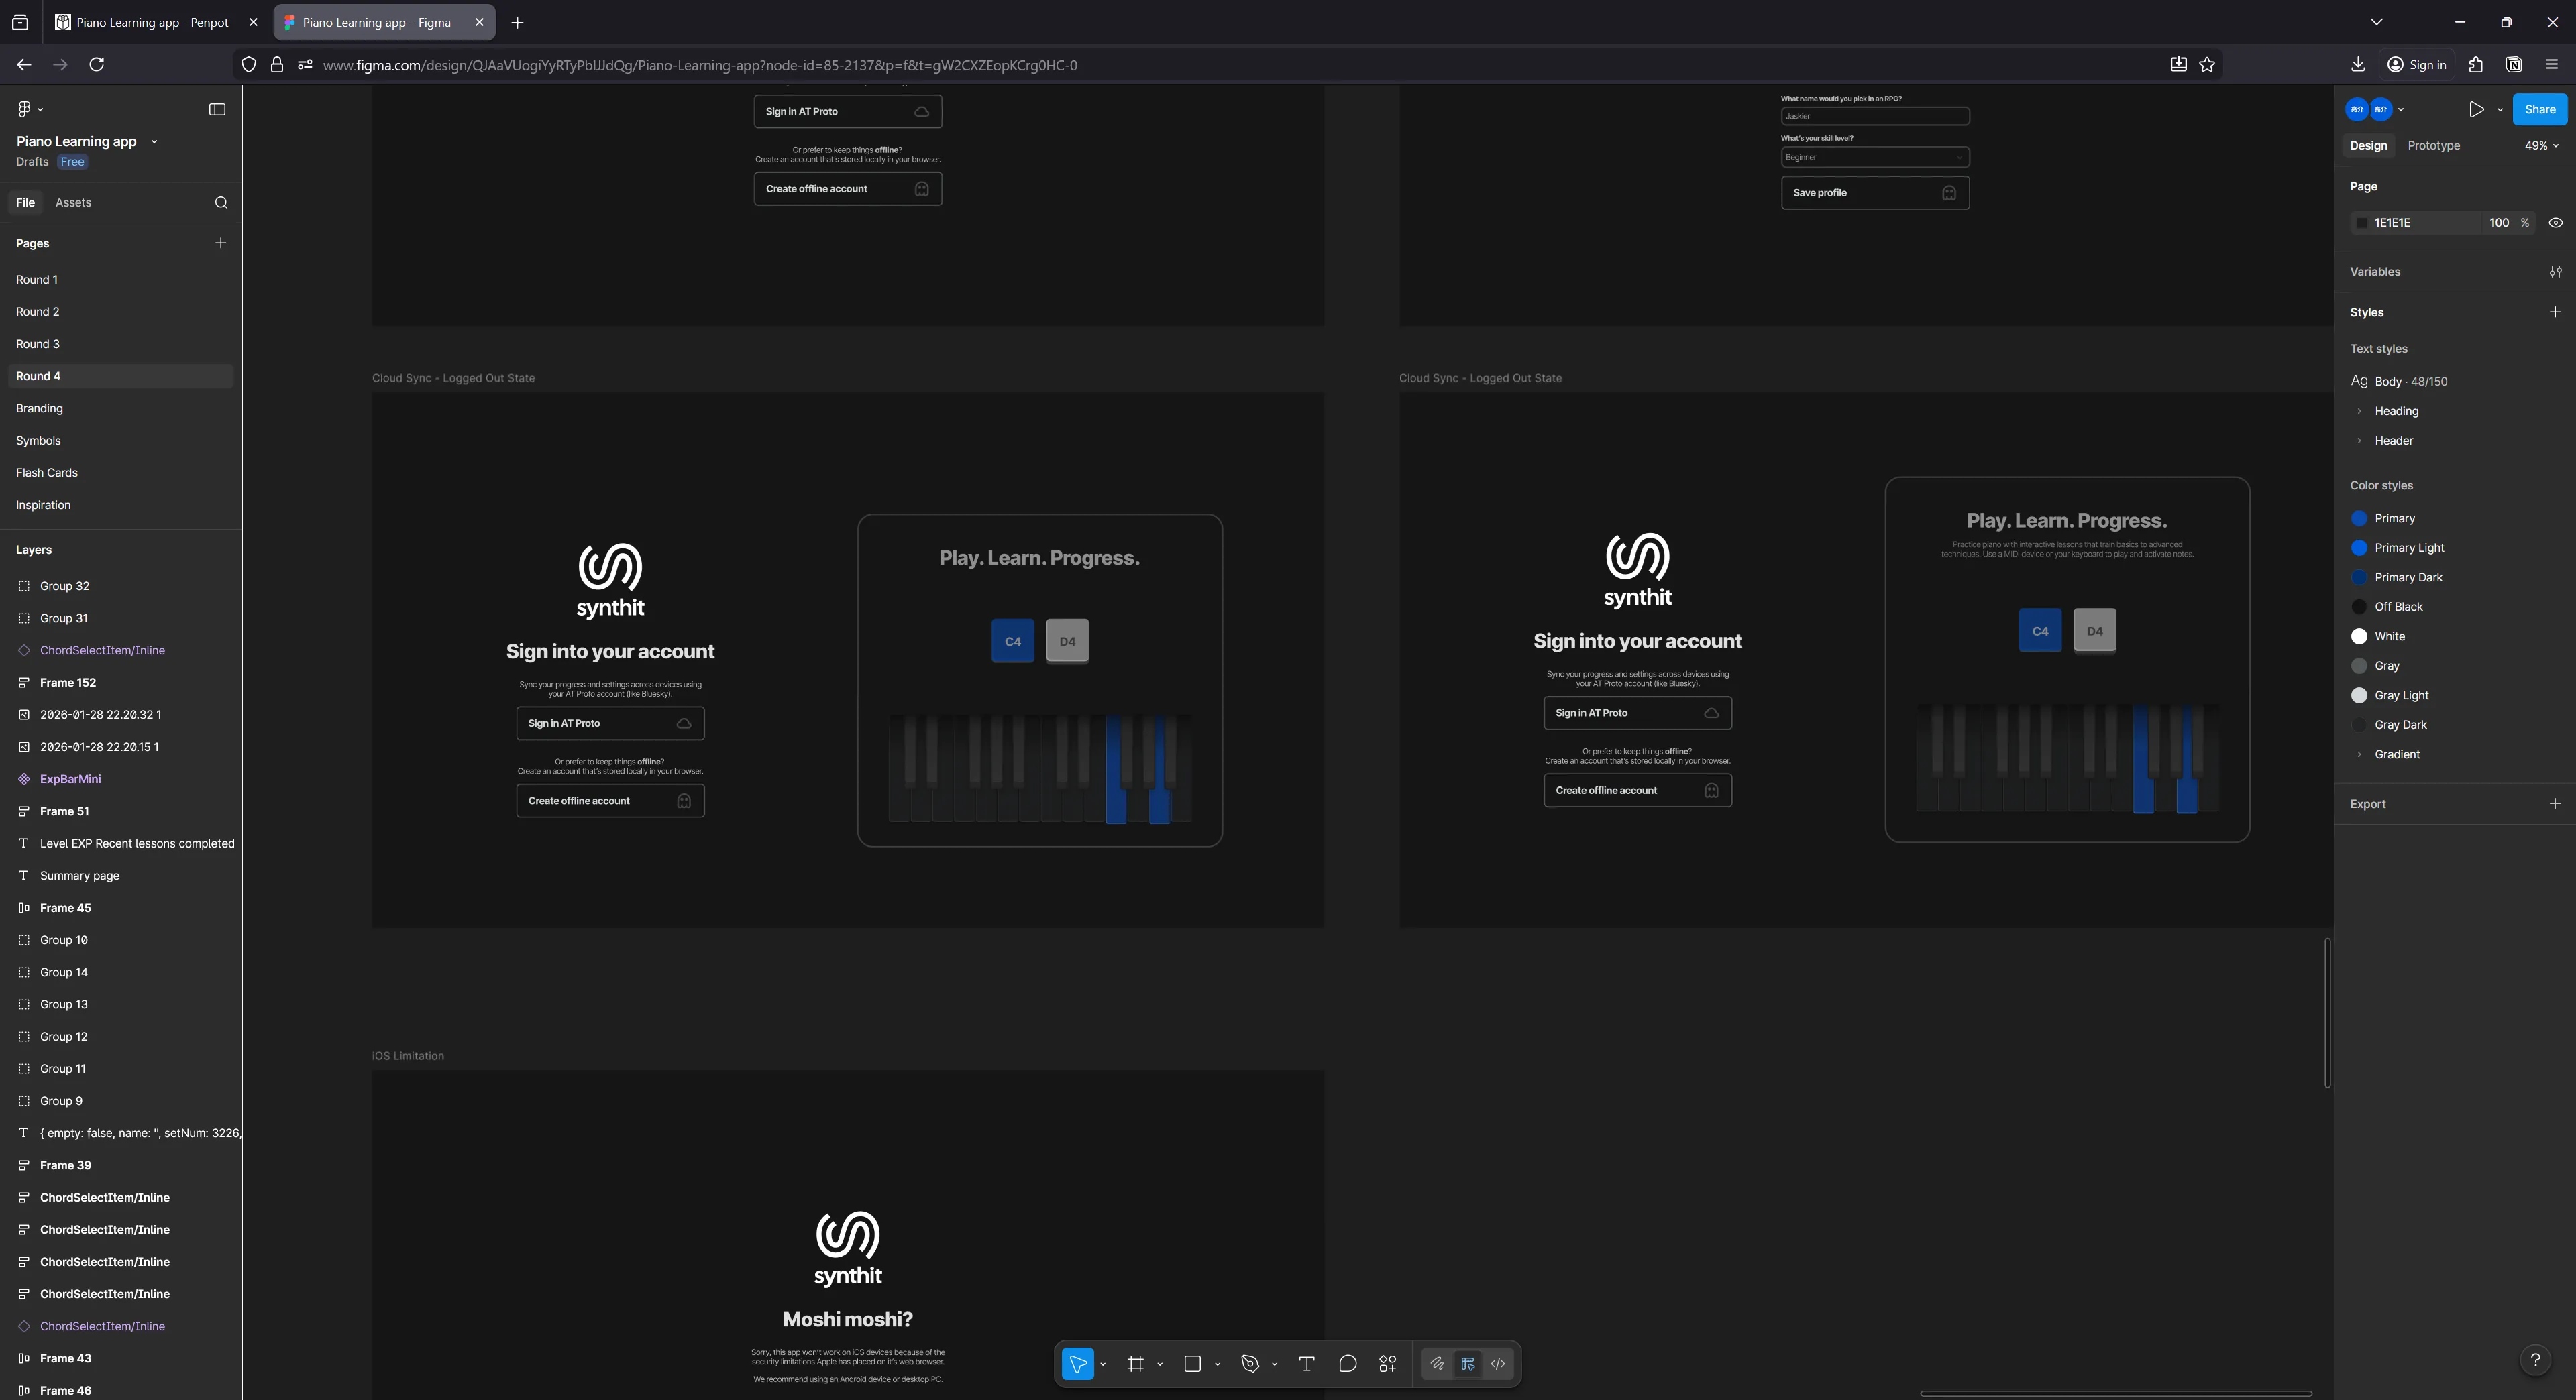Image resolution: width=2576 pixels, height=1400 pixels.
Task: Select the Frame tool
Action: tap(1137, 1363)
